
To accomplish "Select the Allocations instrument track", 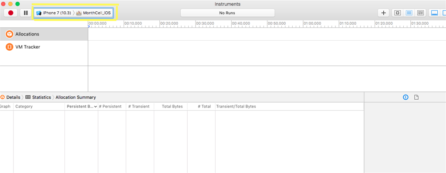I will tap(44, 34).
